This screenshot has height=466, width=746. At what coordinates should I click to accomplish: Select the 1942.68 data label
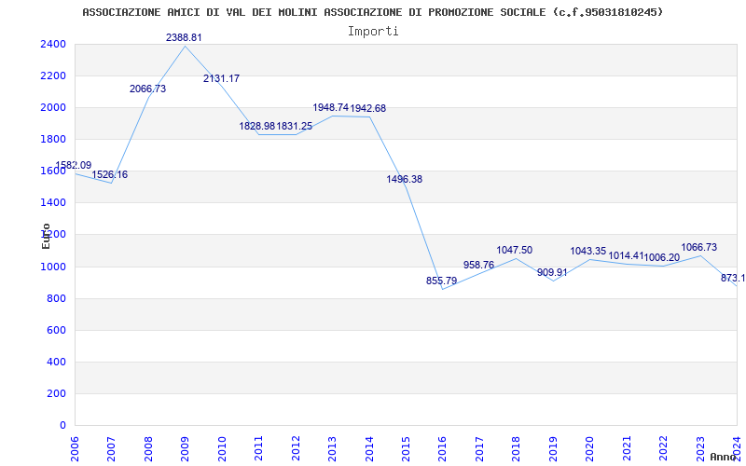pos(368,108)
